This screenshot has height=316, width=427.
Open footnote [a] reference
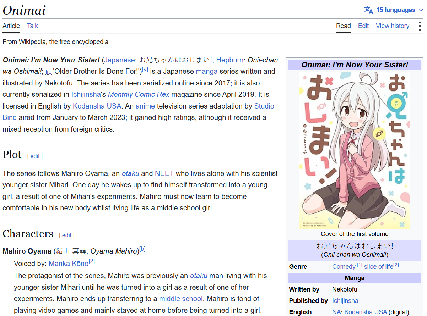click(145, 70)
